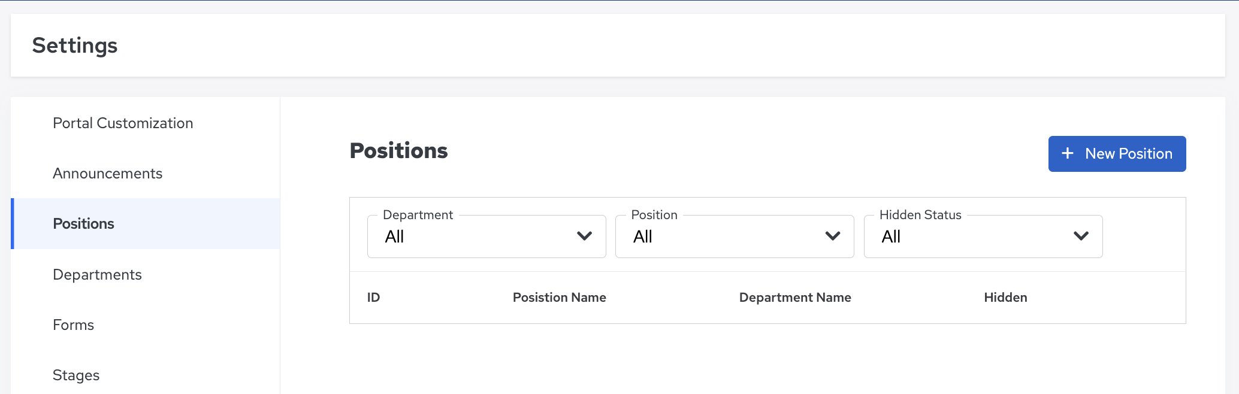
Task: Sort by the ID column header
Action: click(373, 297)
